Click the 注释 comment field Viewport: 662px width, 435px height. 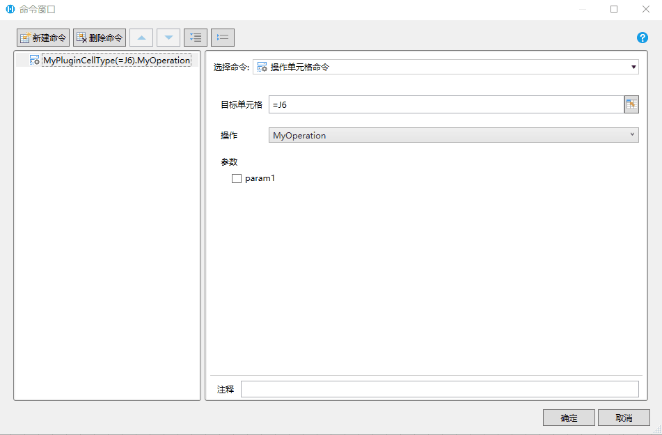tap(439, 389)
